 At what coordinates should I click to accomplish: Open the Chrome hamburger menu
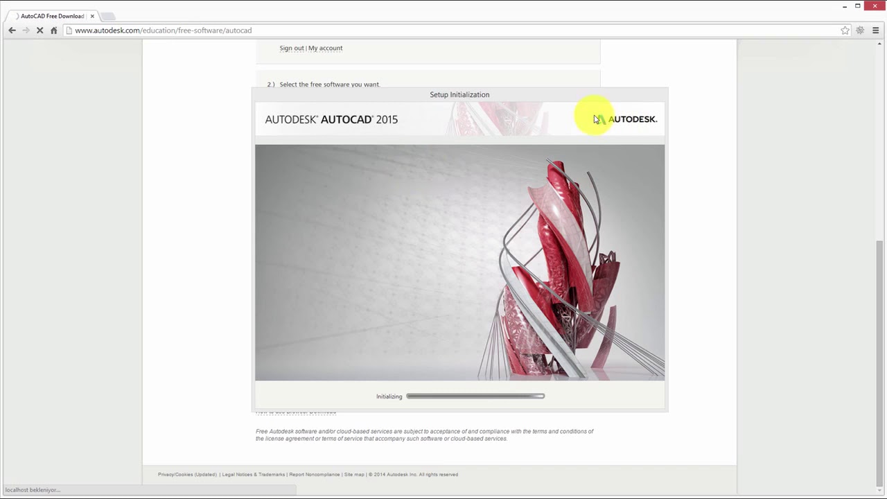point(875,30)
